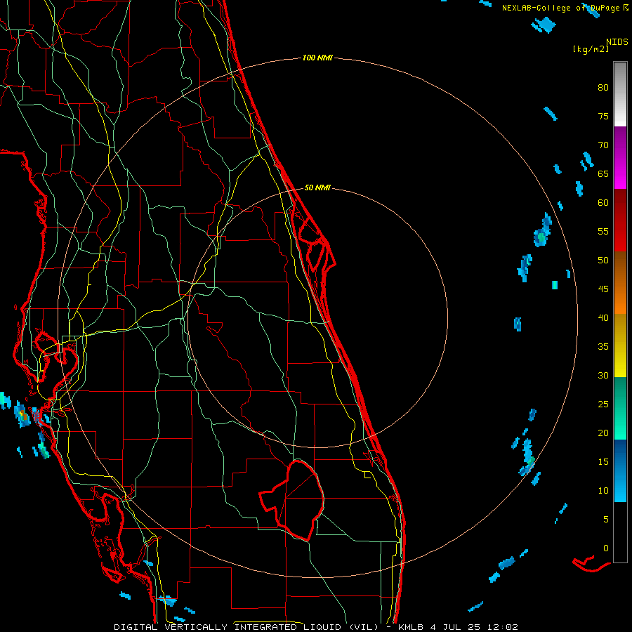Click the orange segment of the color bar
632x632 pixels.
(620, 283)
